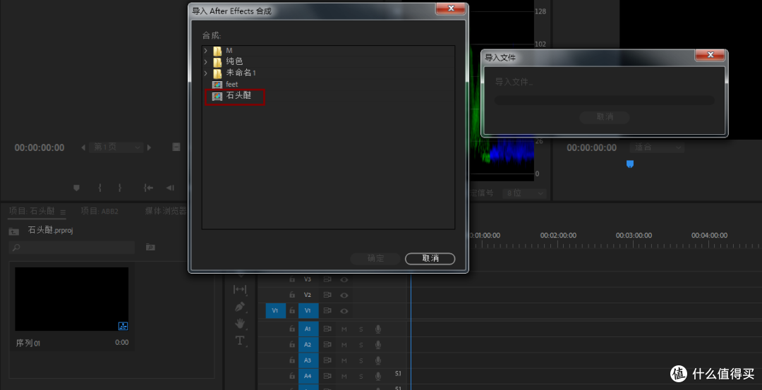Click the Mark In brace icon

click(99, 188)
